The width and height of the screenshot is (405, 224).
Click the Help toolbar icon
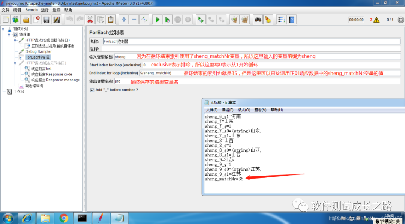(x=292, y=20)
